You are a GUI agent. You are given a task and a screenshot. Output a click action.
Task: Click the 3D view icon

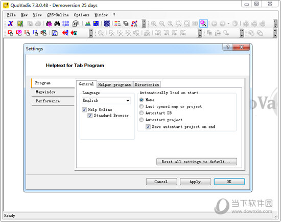tap(195, 24)
